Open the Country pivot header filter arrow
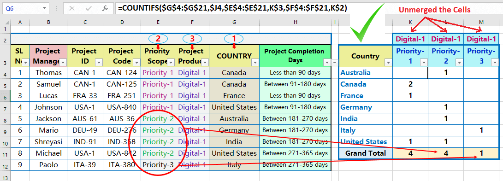503x181 pixels. pyautogui.click(x=388, y=63)
